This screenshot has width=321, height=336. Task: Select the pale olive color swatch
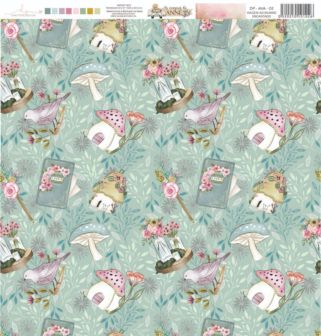pos(97,11)
